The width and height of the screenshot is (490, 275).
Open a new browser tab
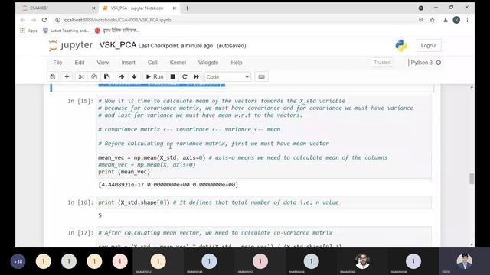click(x=187, y=8)
